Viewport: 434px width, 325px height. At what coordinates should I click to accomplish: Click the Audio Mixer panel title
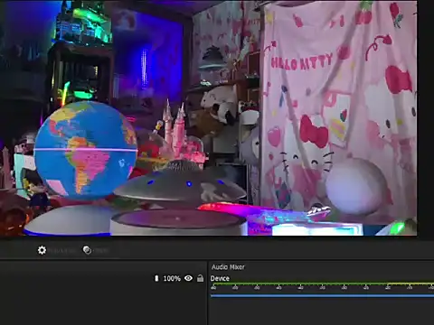pos(228,267)
